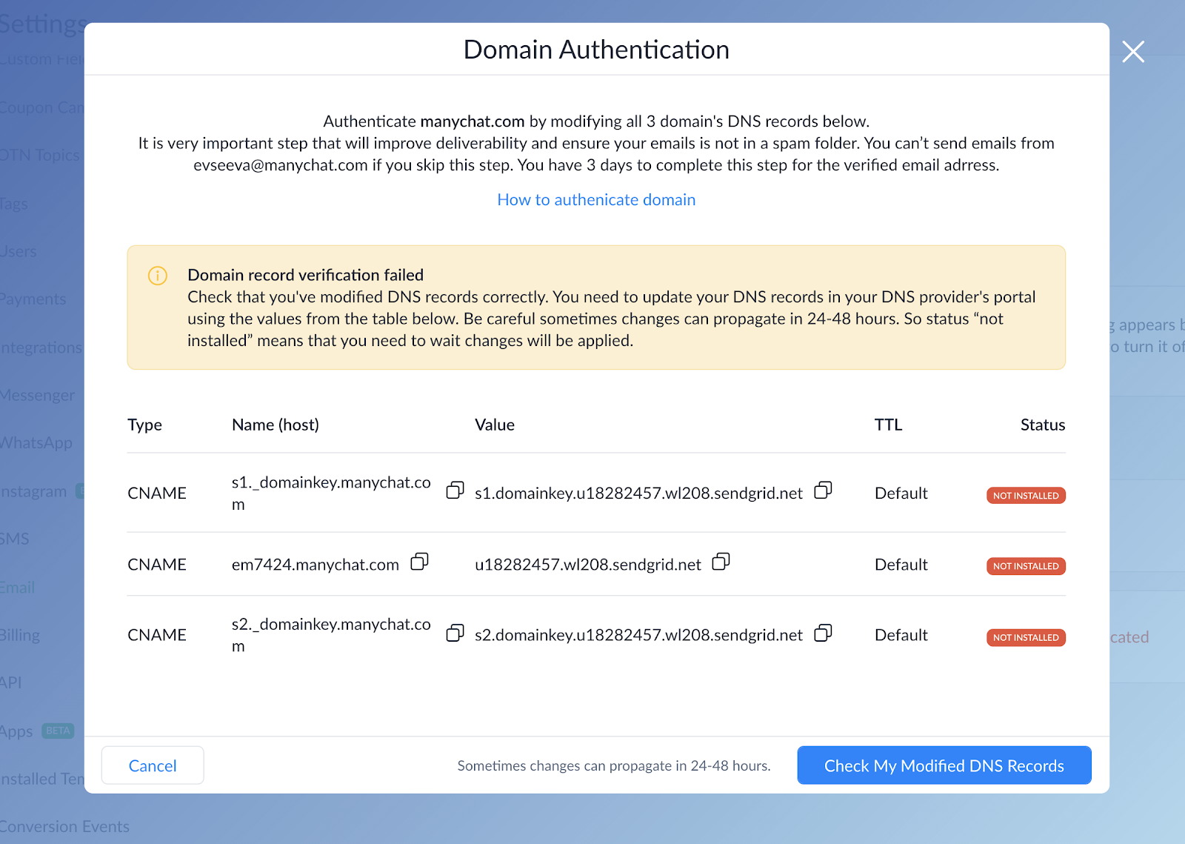The width and height of the screenshot is (1185, 844).
Task: Copy the s1.domainkey sendgrid value
Action: click(823, 491)
